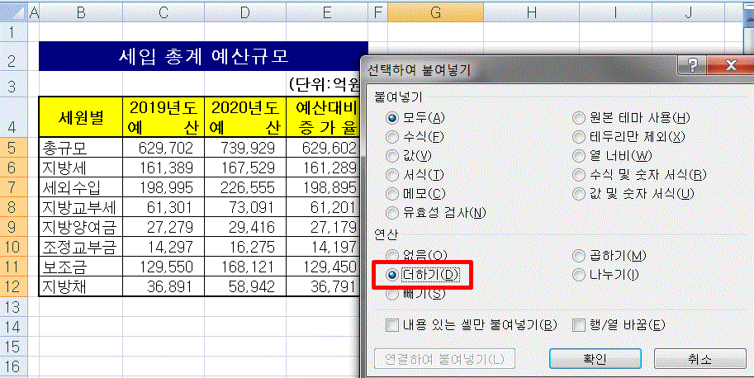This screenshot has height=378, width=754.
Task: Select 열 너비(W) radio button
Action: tap(612, 156)
